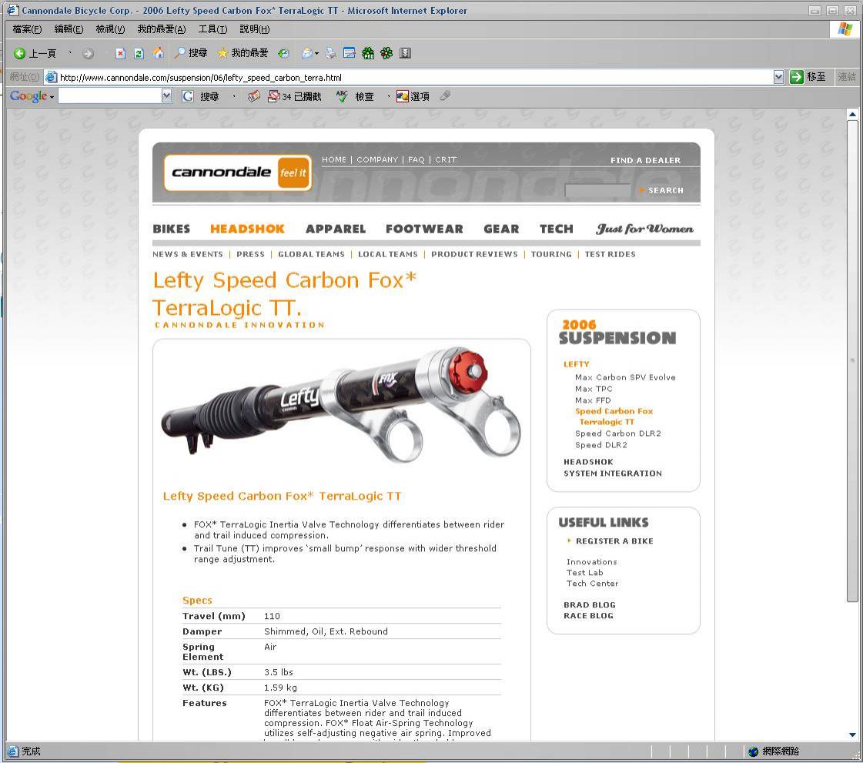
Task: Expand the Google search box history dropdown
Action: pyautogui.click(x=167, y=96)
